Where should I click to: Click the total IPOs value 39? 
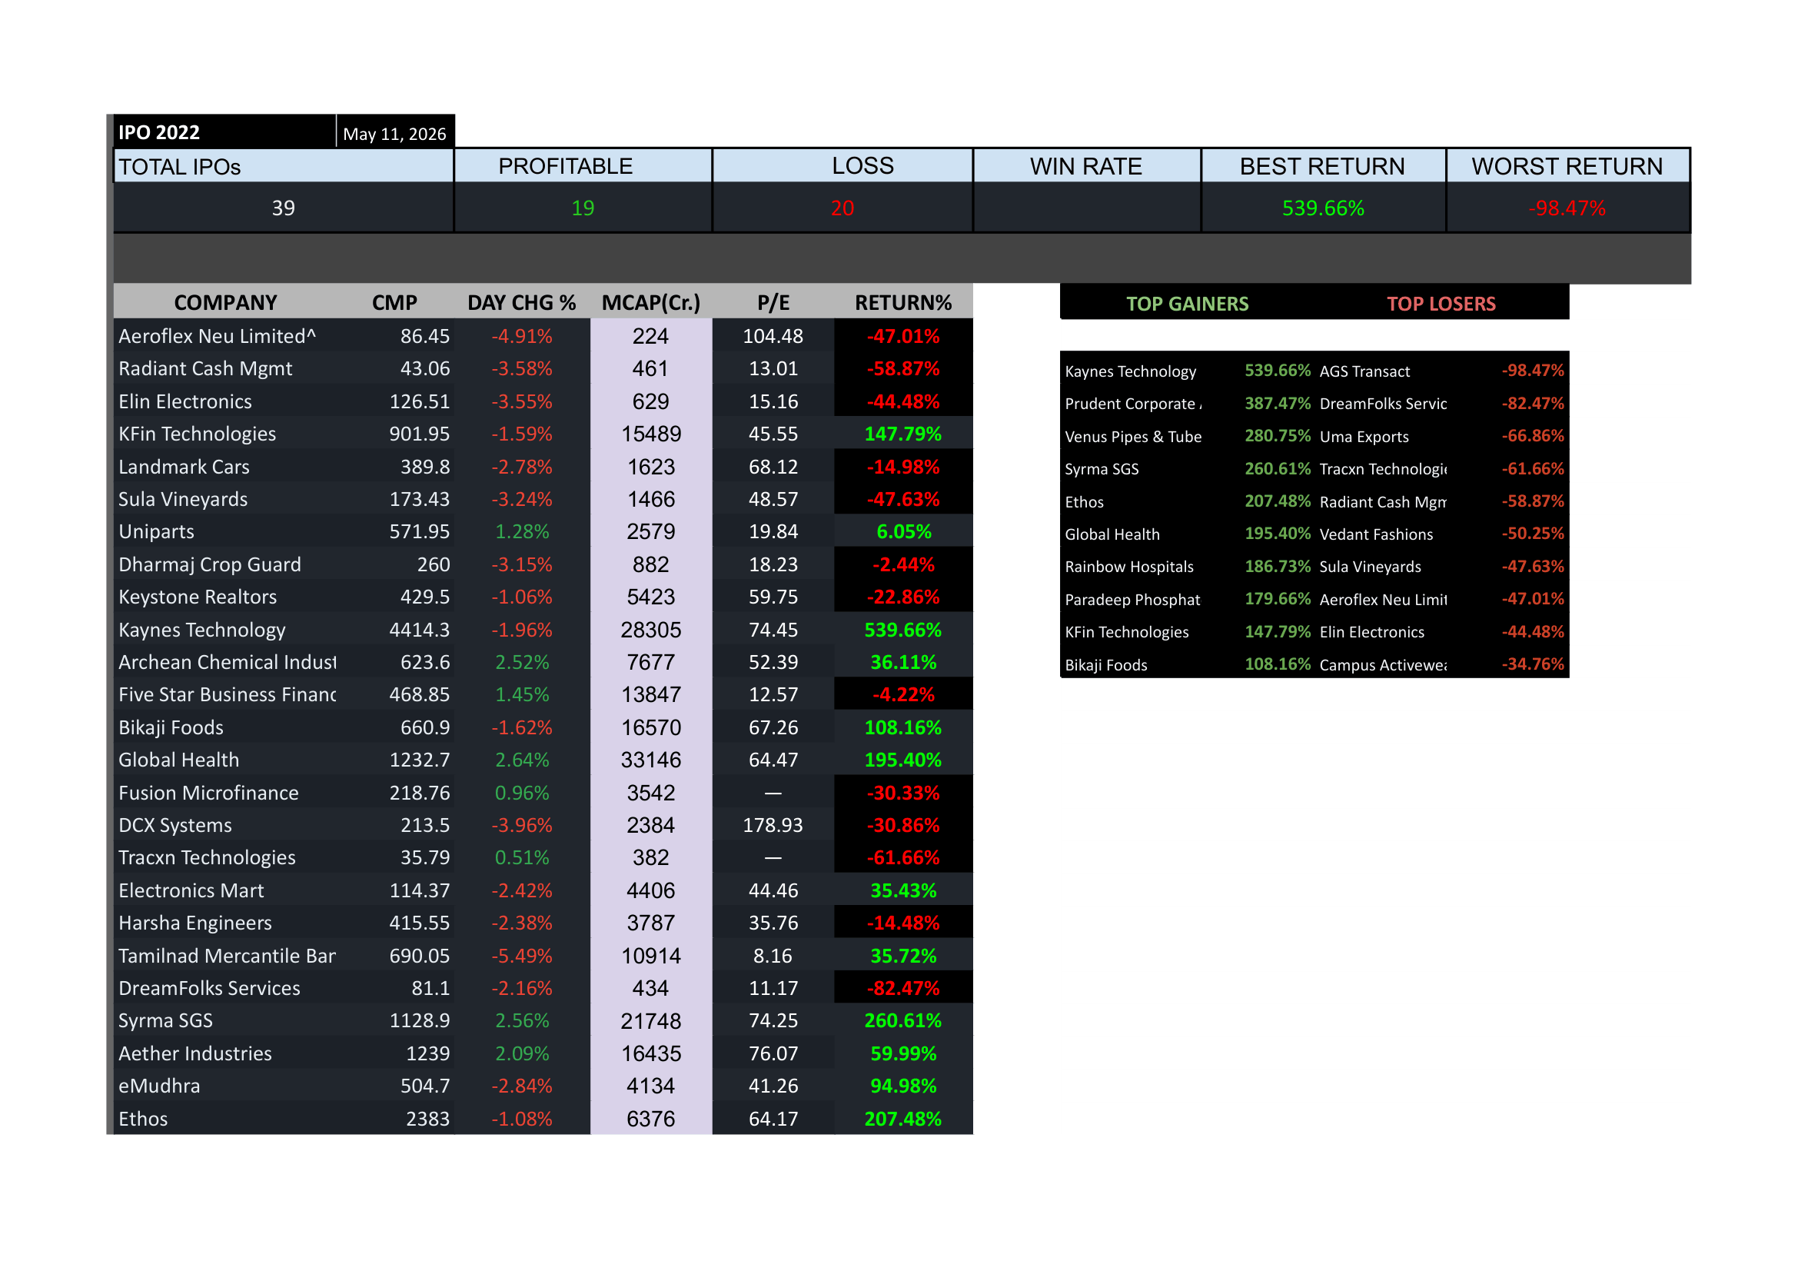284,208
